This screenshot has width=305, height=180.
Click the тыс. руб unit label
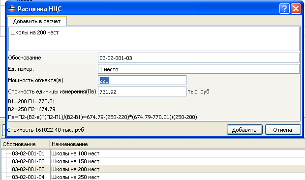coord(199,91)
